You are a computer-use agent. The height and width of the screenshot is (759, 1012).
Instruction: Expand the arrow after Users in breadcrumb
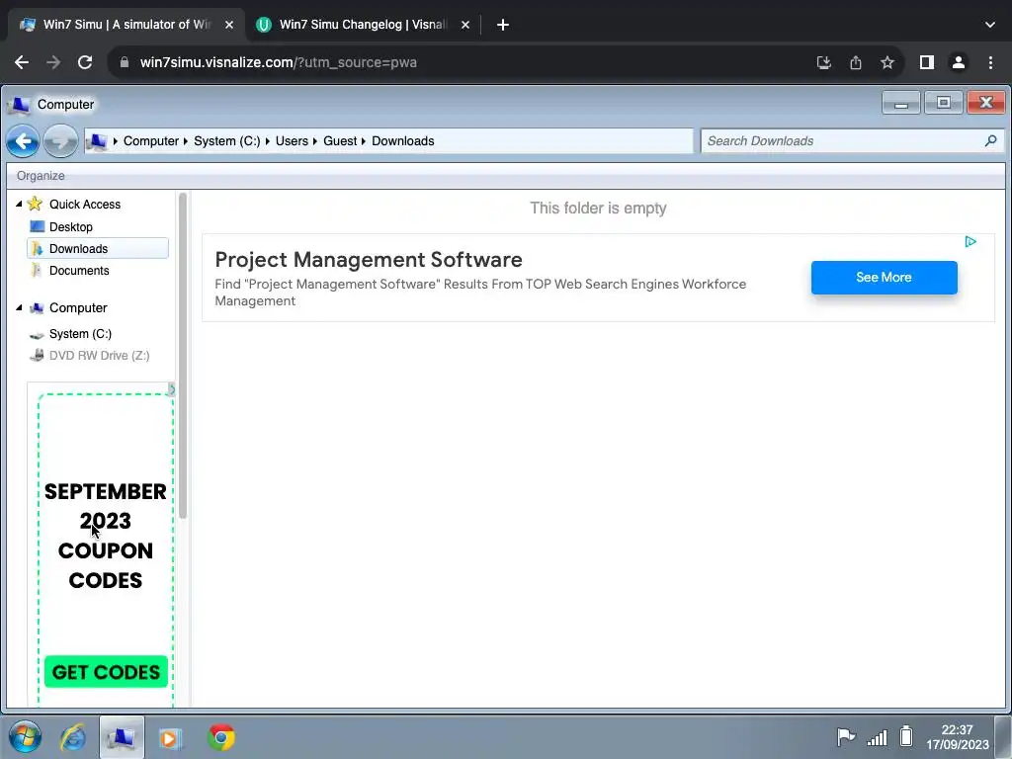[315, 140]
